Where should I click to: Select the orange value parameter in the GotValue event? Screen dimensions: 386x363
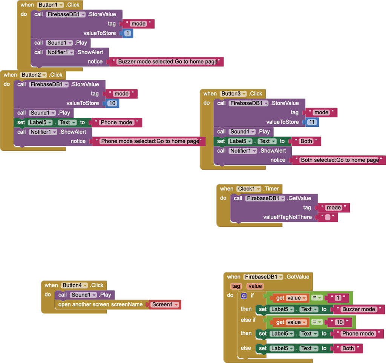pos(255,286)
